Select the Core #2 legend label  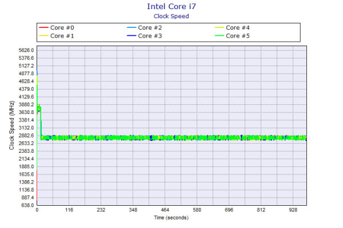point(150,28)
